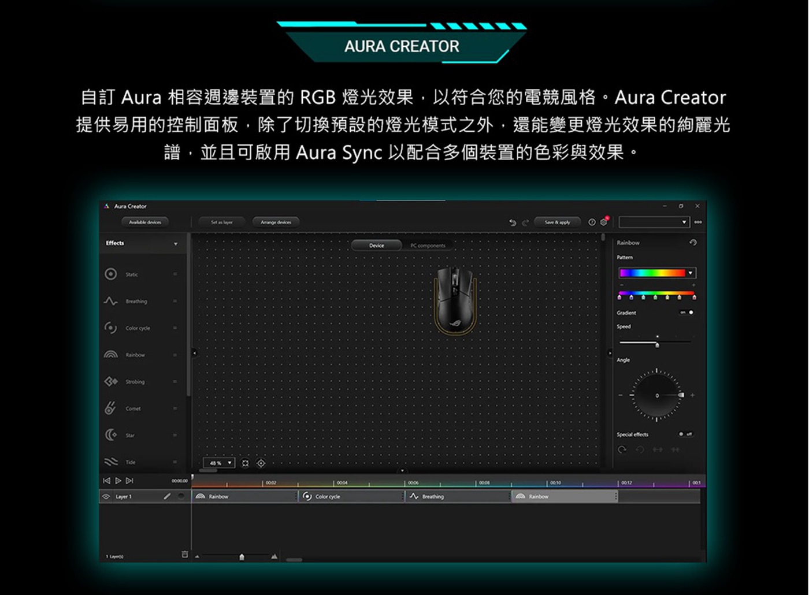Select the purple gradient color stop
Screen dimensions: 809x595
[619, 297]
